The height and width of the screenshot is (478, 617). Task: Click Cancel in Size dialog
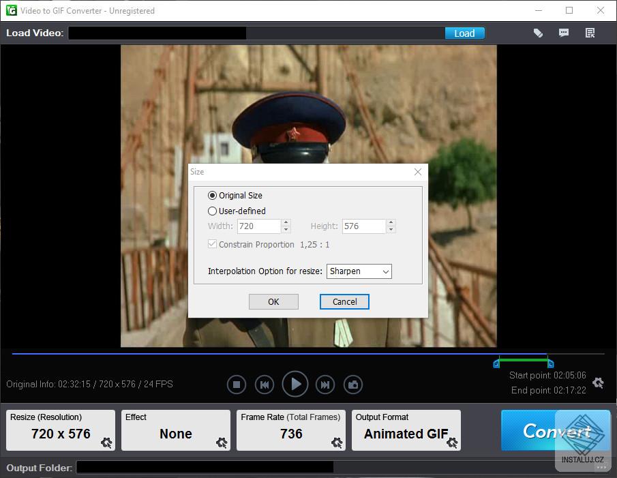pos(344,302)
